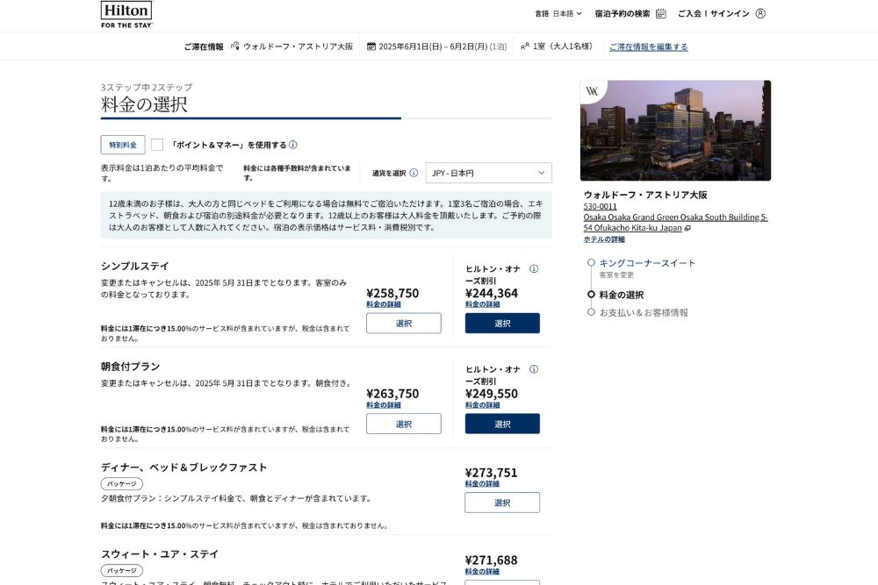Click info icon next to 通貨を選択
This screenshot has width=878, height=585.
414,173
